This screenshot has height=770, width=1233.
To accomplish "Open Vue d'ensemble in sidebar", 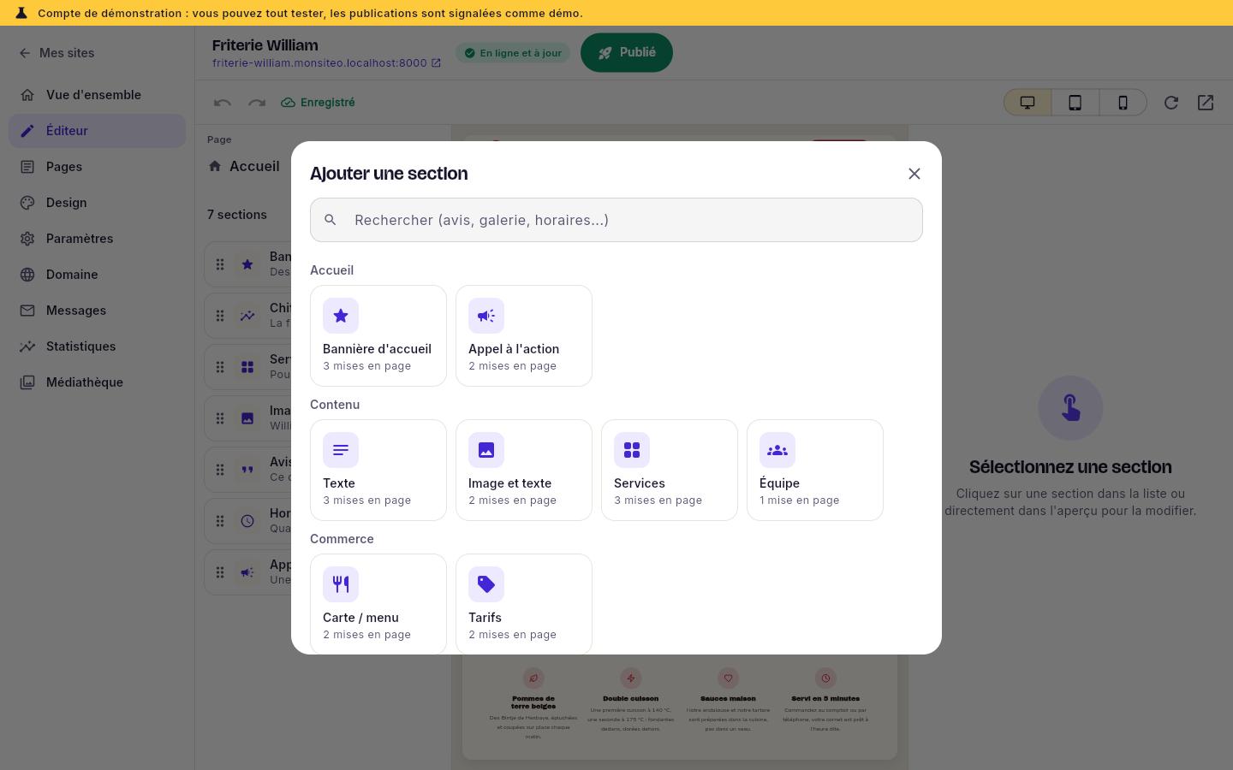I will click(98, 95).
